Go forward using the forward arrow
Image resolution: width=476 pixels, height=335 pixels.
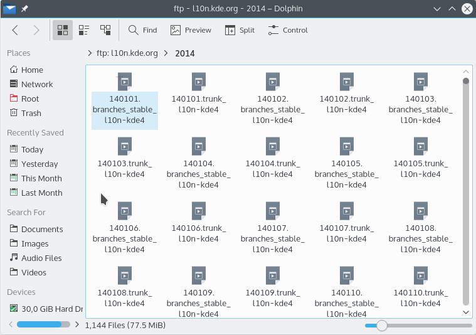[x=36, y=30]
